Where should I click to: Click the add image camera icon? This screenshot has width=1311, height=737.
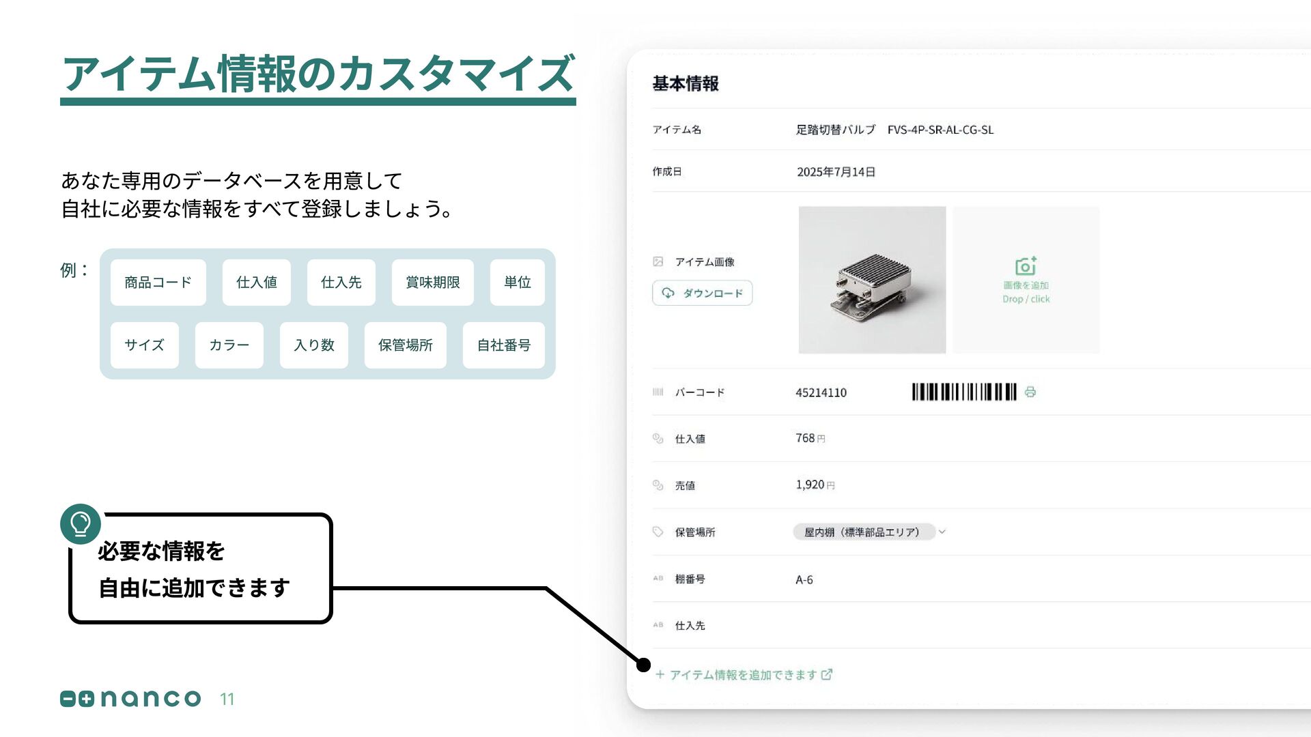[x=1026, y=266]
